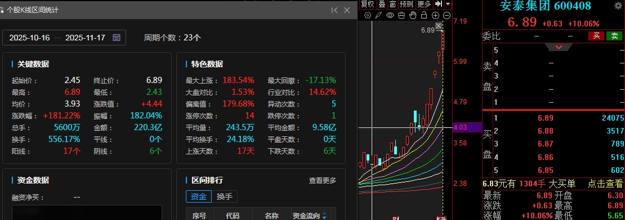This screenshot has height=220, width=625.
Task: Collapse the statistics panel via |< icon
Action: tap(334, 10)
